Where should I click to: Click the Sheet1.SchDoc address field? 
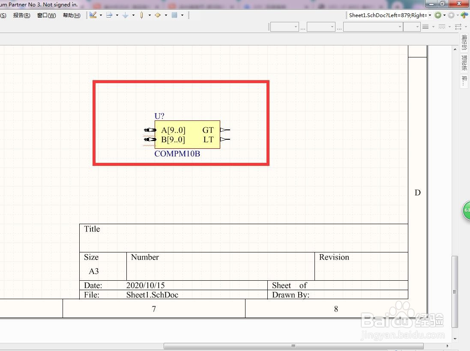click(x=387, y=15)
